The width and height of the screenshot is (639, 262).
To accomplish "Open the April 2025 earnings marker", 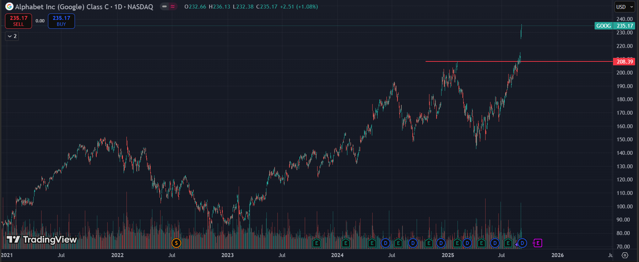I will tap(481, 243).
